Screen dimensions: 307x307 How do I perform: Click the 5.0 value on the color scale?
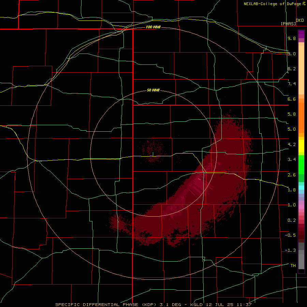click(x=292, y=129)
